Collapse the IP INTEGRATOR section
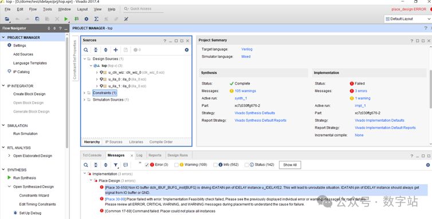This screenshot has height=219, width=432. pyautogui.click(x=3, y=86)
